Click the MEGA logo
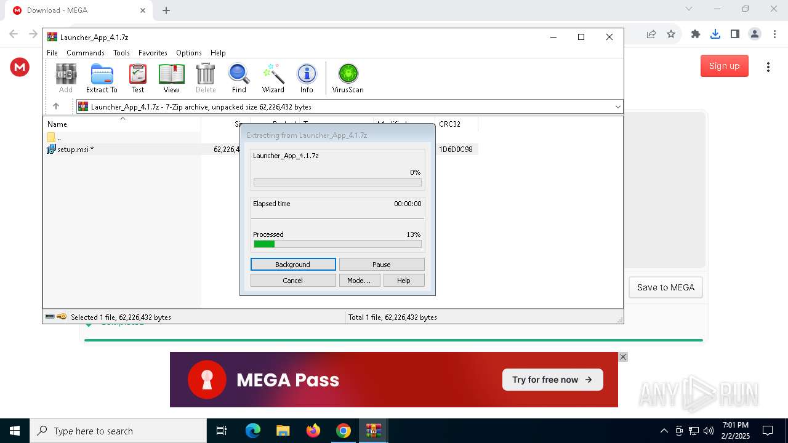Screen dimensions: 788x443 click(20, 67)
